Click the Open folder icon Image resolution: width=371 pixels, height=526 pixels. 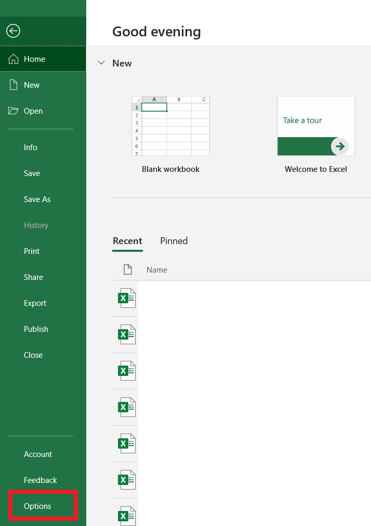tap(14, 111)
